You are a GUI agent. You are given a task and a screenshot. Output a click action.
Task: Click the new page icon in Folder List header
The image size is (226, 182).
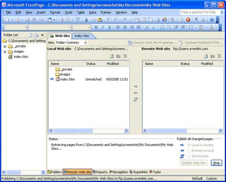coord(31,35)
